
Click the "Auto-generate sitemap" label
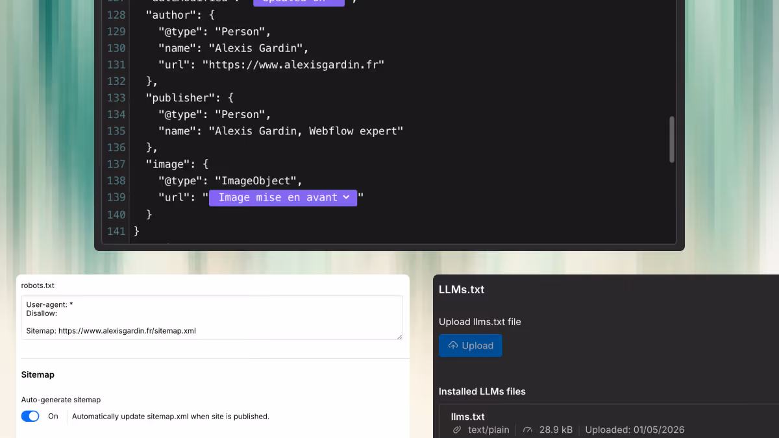click(x=61, y=400)
